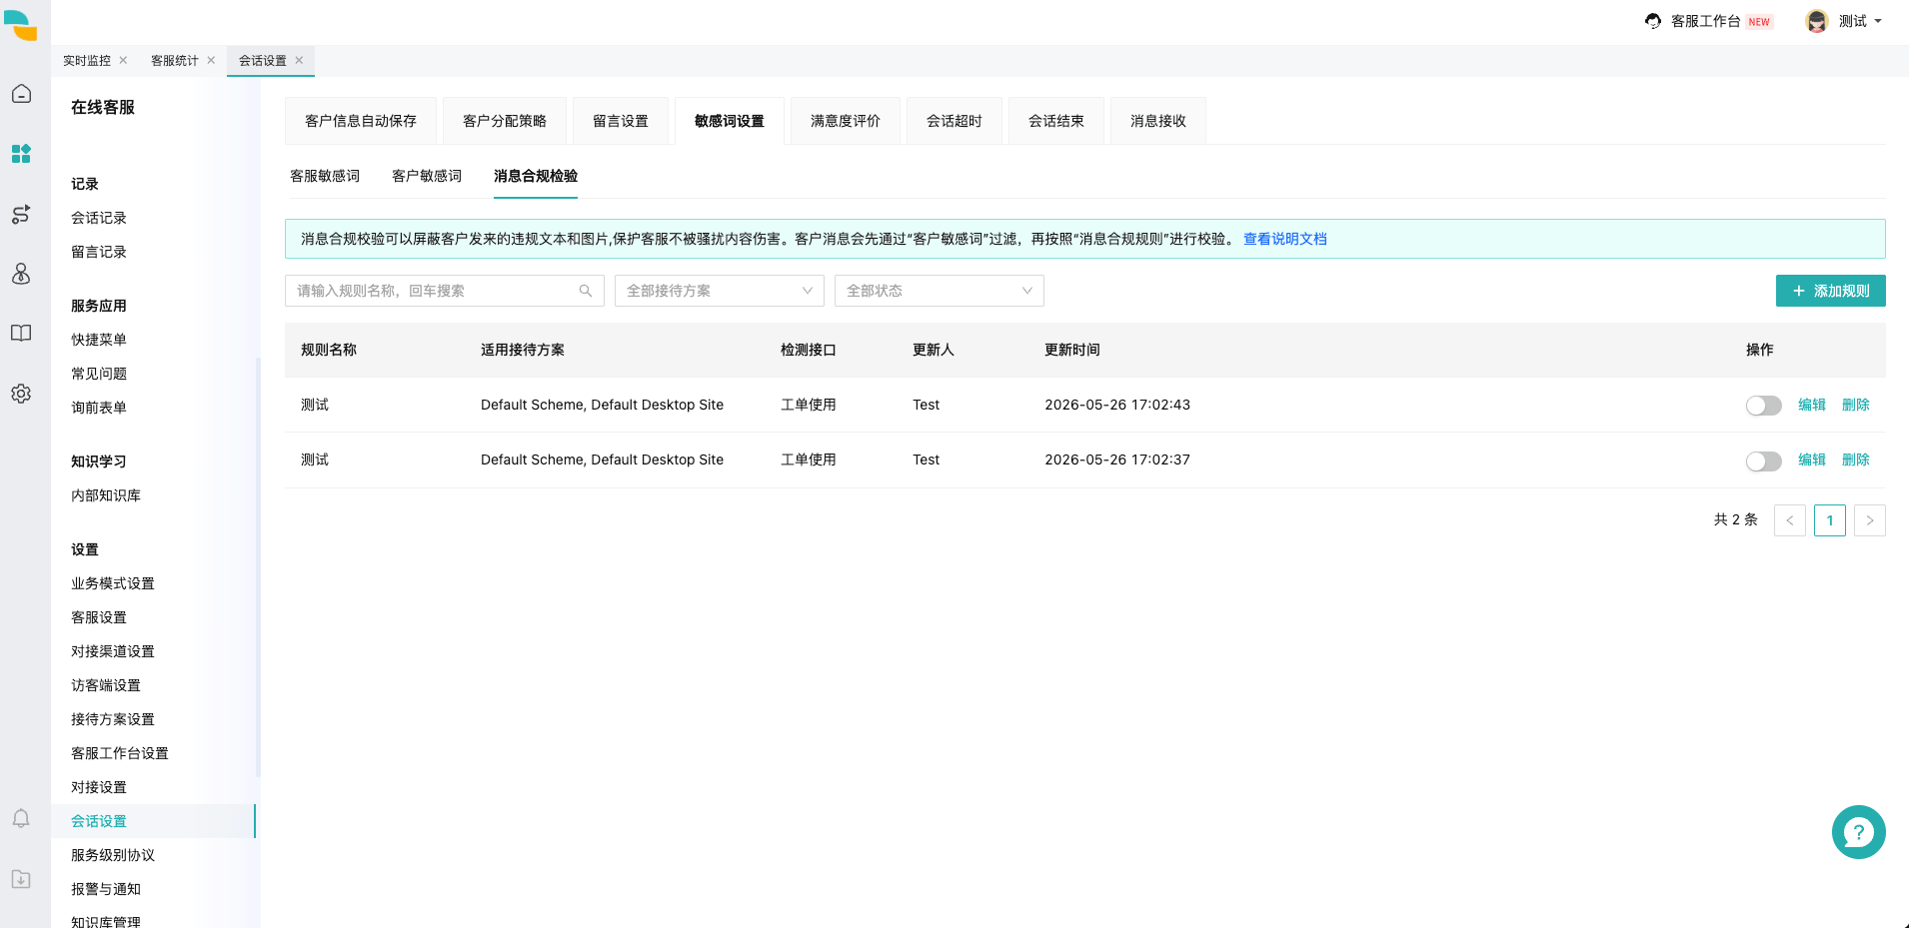This screenshot has width=1909, height=928.
Task: Close the 实时监控 tab
Action: (x=123, y=60)
